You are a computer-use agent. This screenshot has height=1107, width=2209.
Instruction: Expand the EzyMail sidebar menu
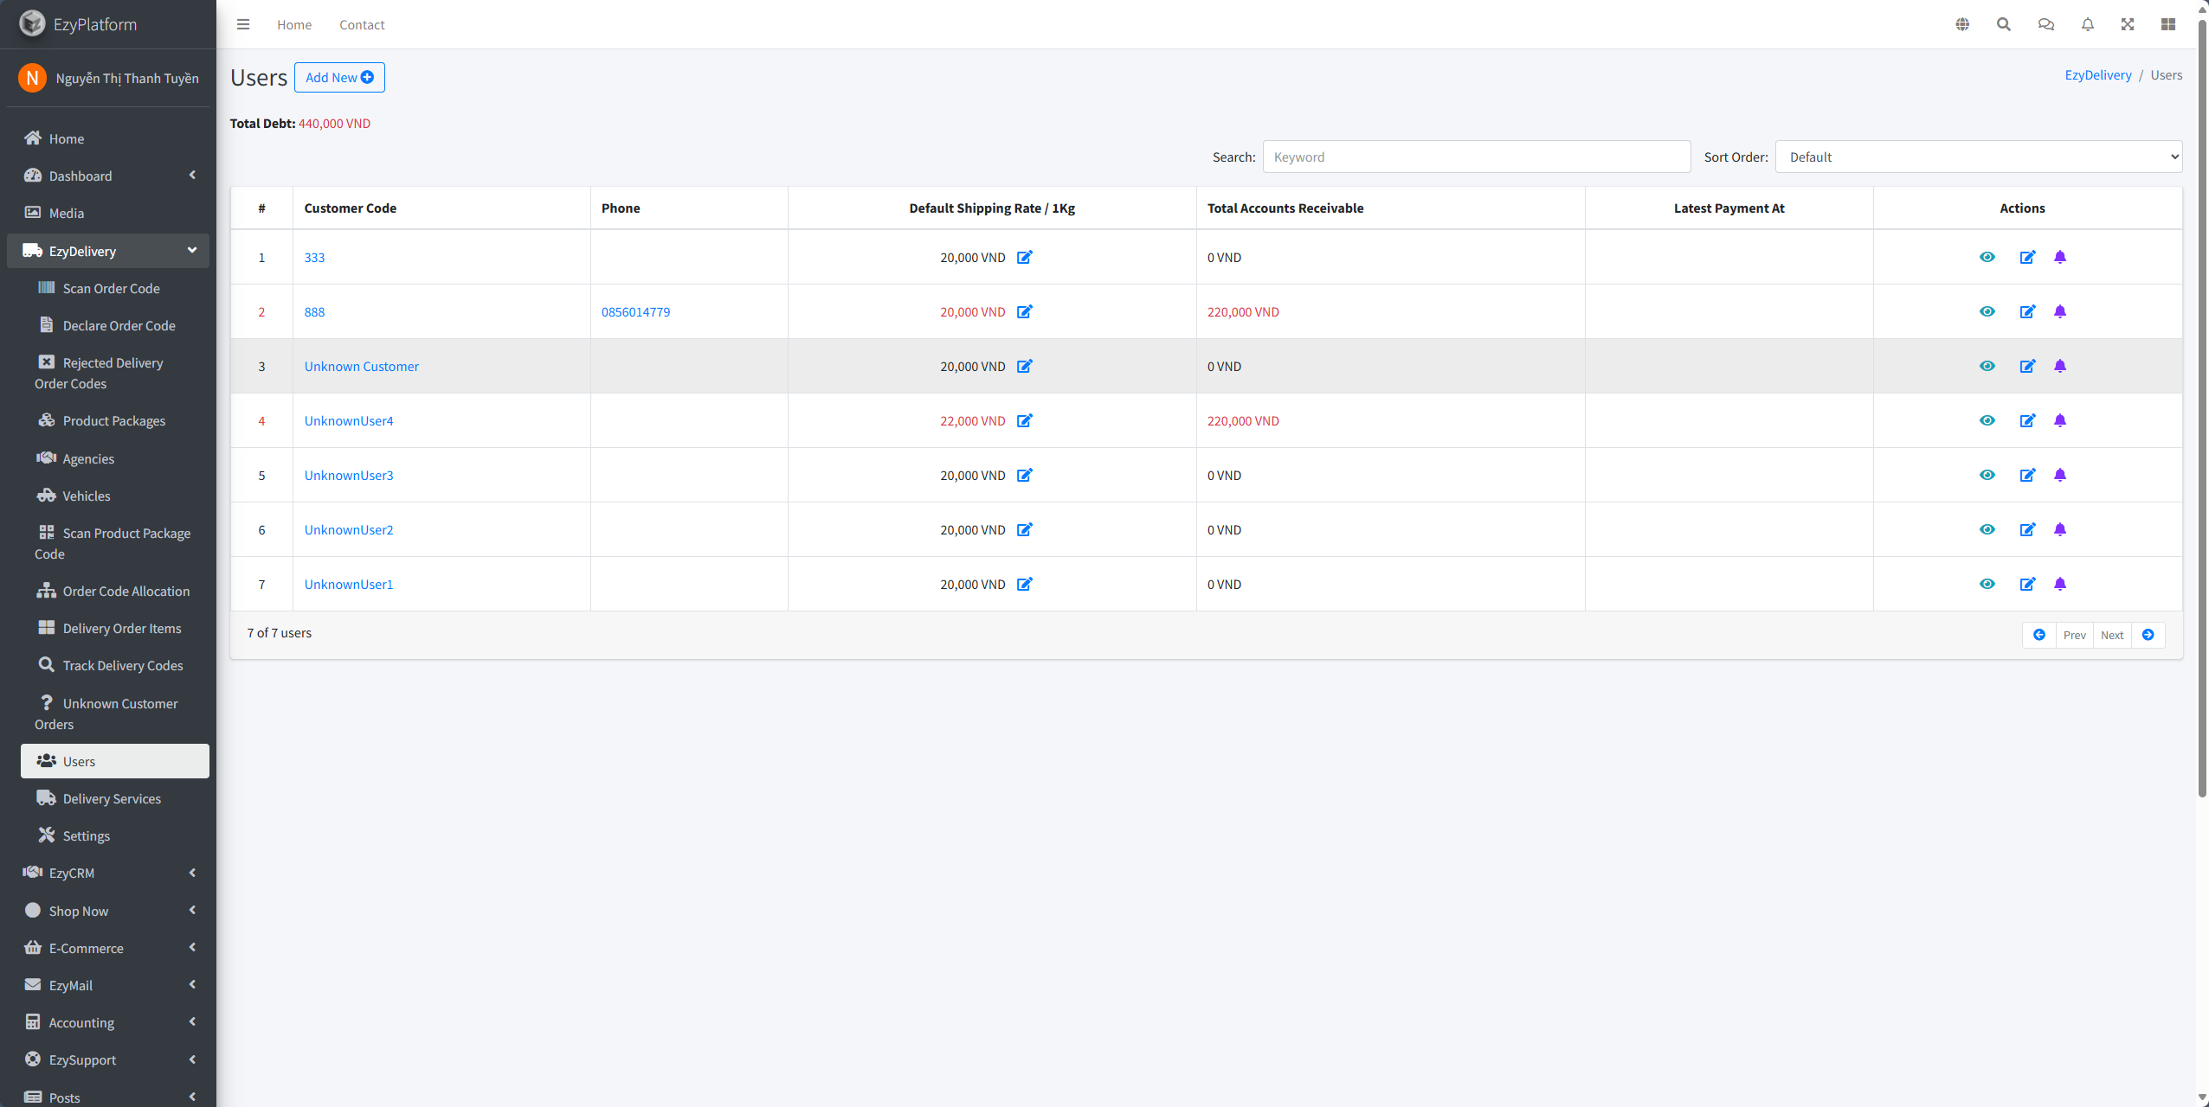point(108,985)
